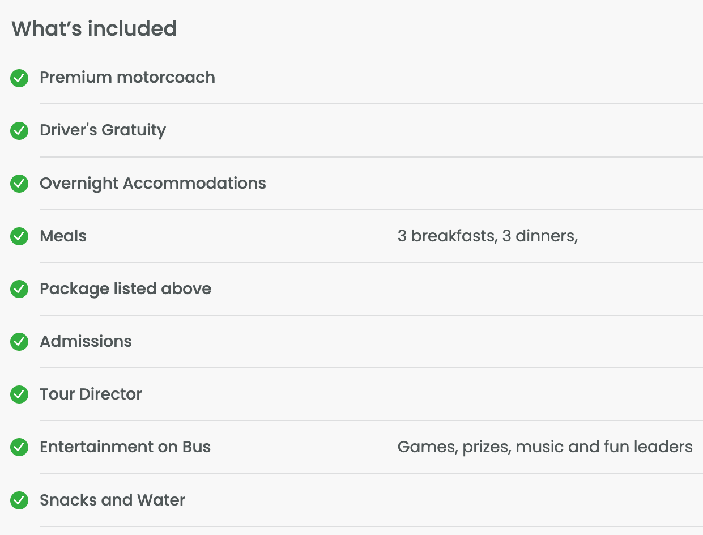
Task: Select the Admissions label
Action: click(86, 341)
